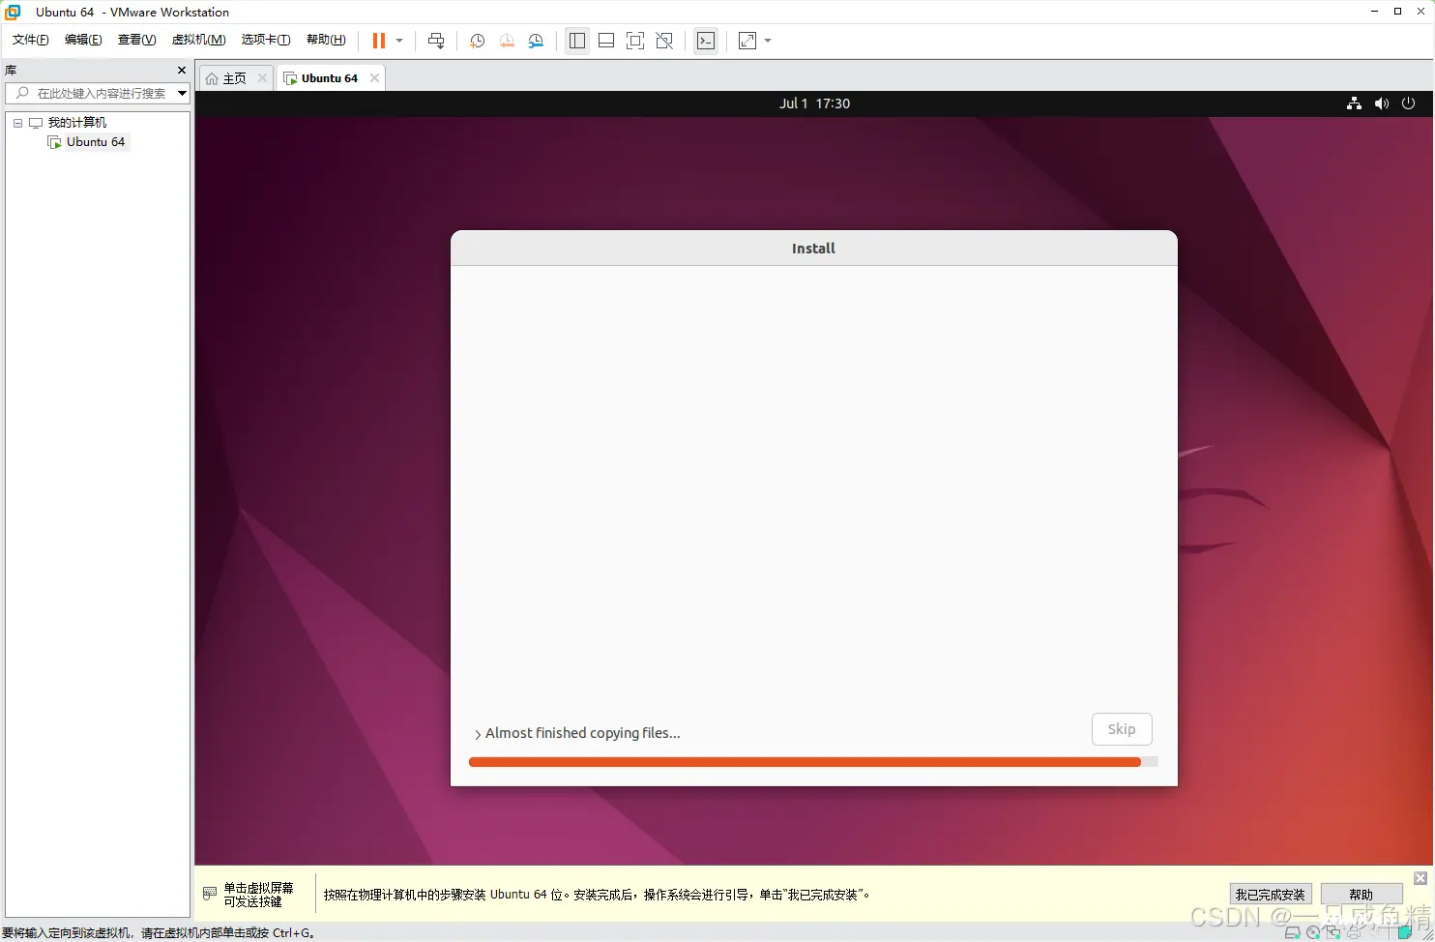The image size is (1435, 942).
Task: Click the orange install progress bar
Action: pyautogui.click(x=813, y=762)
